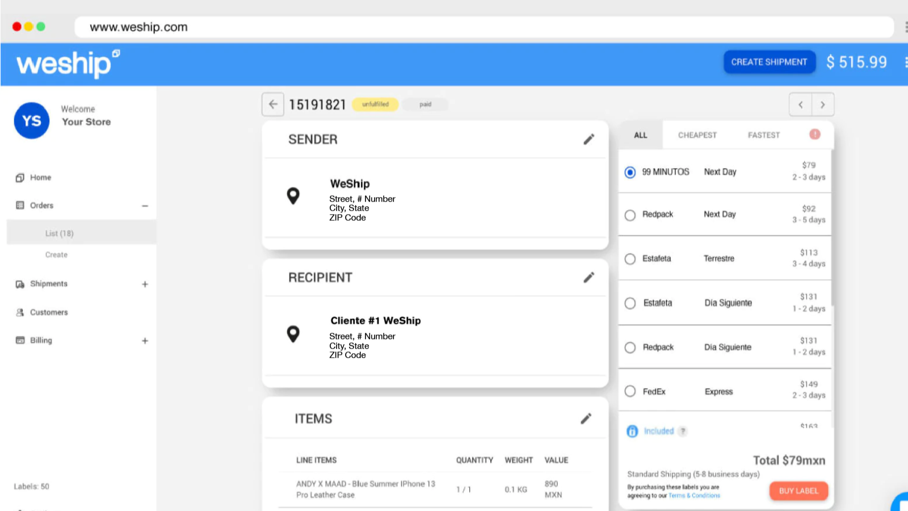Expand the Shipments menu with plus sign
908x511 pixels.
pos(145,284)
